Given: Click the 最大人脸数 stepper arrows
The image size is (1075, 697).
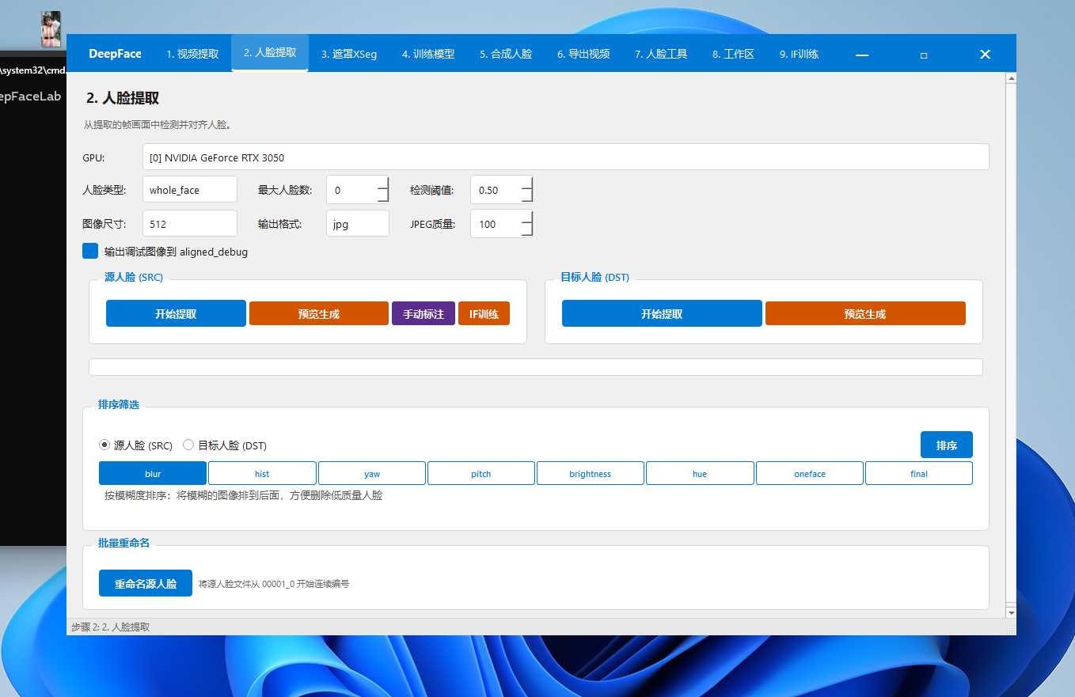Looking at the screenshot, I should (383, 190).
